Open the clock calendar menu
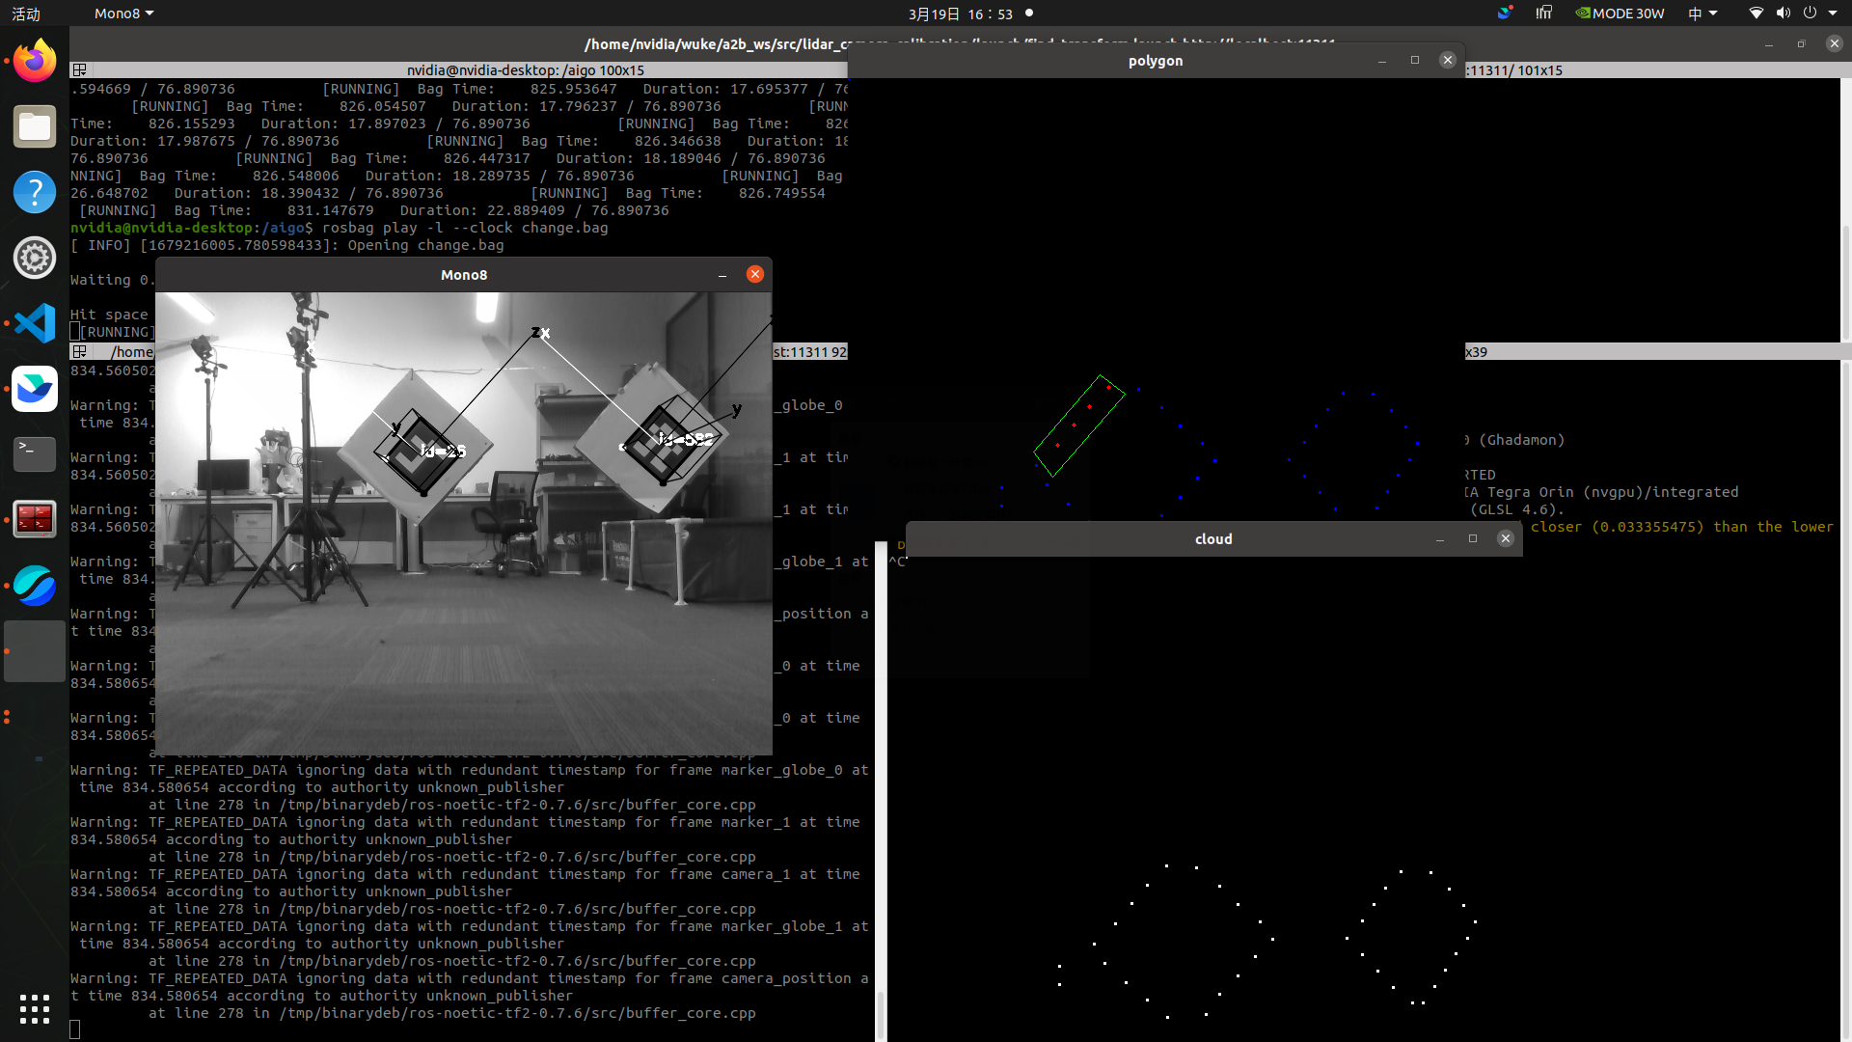The image size is (1852, 1042). [x=960, y=14]
